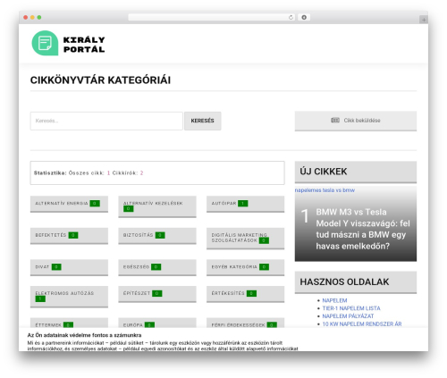Open the Autóipar category
This screenshot has width=447, height=378.
(x=246, y=204)
